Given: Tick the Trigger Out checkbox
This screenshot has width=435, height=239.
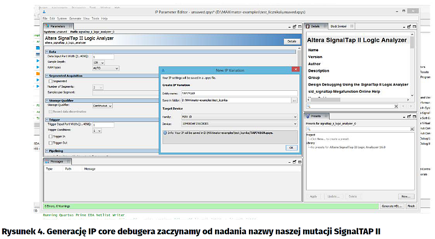Looking at the screenshot, I should coord(51,143).
